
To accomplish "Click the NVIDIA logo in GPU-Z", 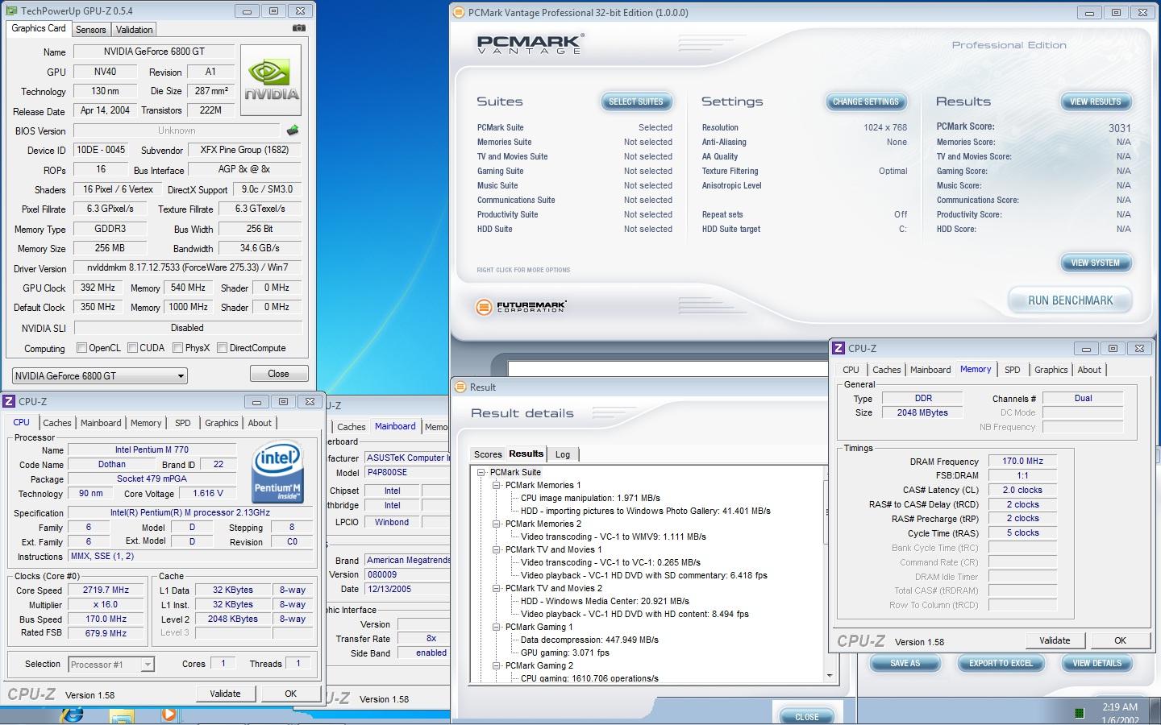I will pos(272,80).
